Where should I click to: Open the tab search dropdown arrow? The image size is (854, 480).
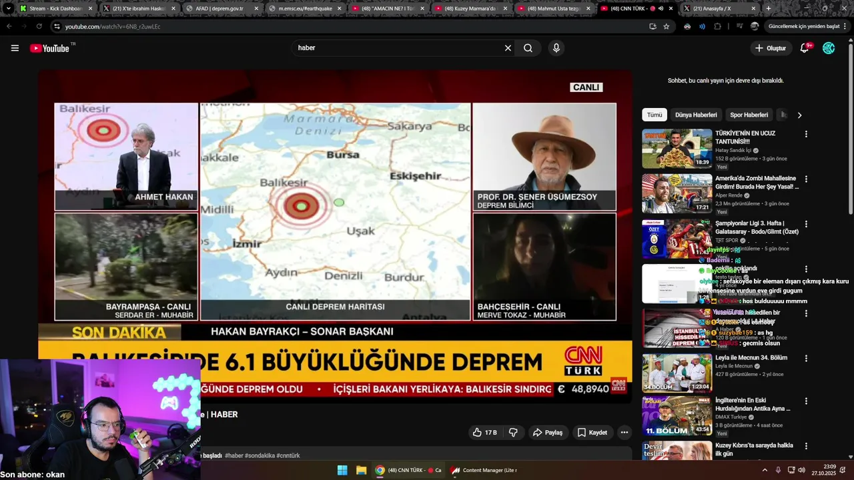8,9
